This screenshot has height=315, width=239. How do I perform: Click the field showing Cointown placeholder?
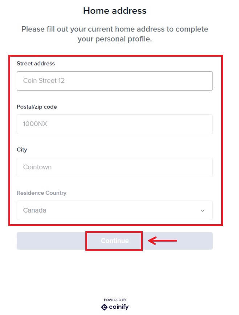point(115,167)
